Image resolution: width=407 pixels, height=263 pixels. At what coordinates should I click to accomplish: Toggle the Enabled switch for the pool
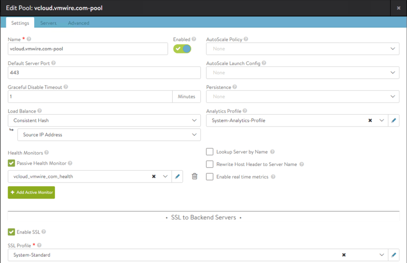[x=182, y=49]
